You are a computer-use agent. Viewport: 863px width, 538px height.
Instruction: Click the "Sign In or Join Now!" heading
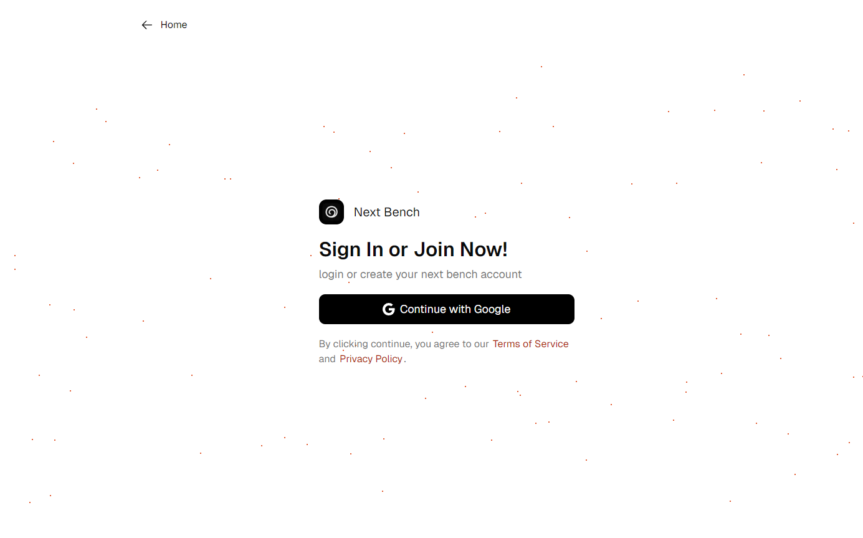pos(413,249)
